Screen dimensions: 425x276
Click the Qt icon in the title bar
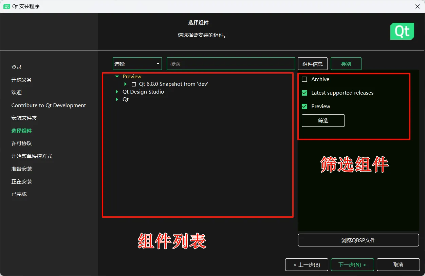tap(7, 6)
